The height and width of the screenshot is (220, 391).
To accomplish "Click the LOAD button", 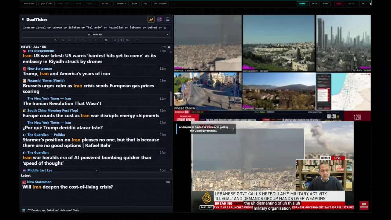I will point(326,4).
